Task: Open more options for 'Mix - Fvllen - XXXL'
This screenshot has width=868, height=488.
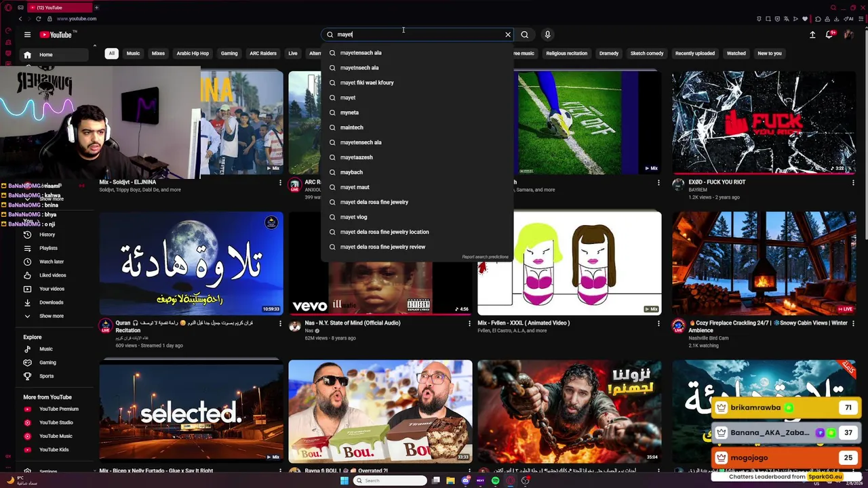Action: [658, 323]
